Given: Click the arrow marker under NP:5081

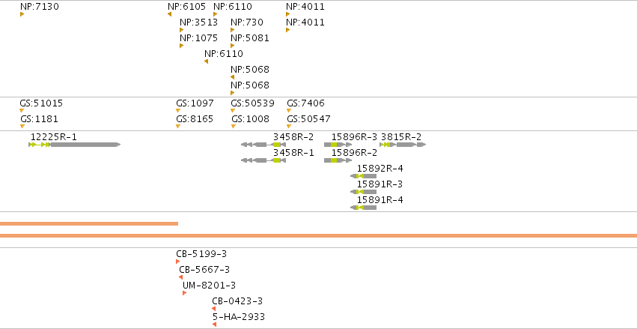Looking at the screenshot, I should 232,46.
